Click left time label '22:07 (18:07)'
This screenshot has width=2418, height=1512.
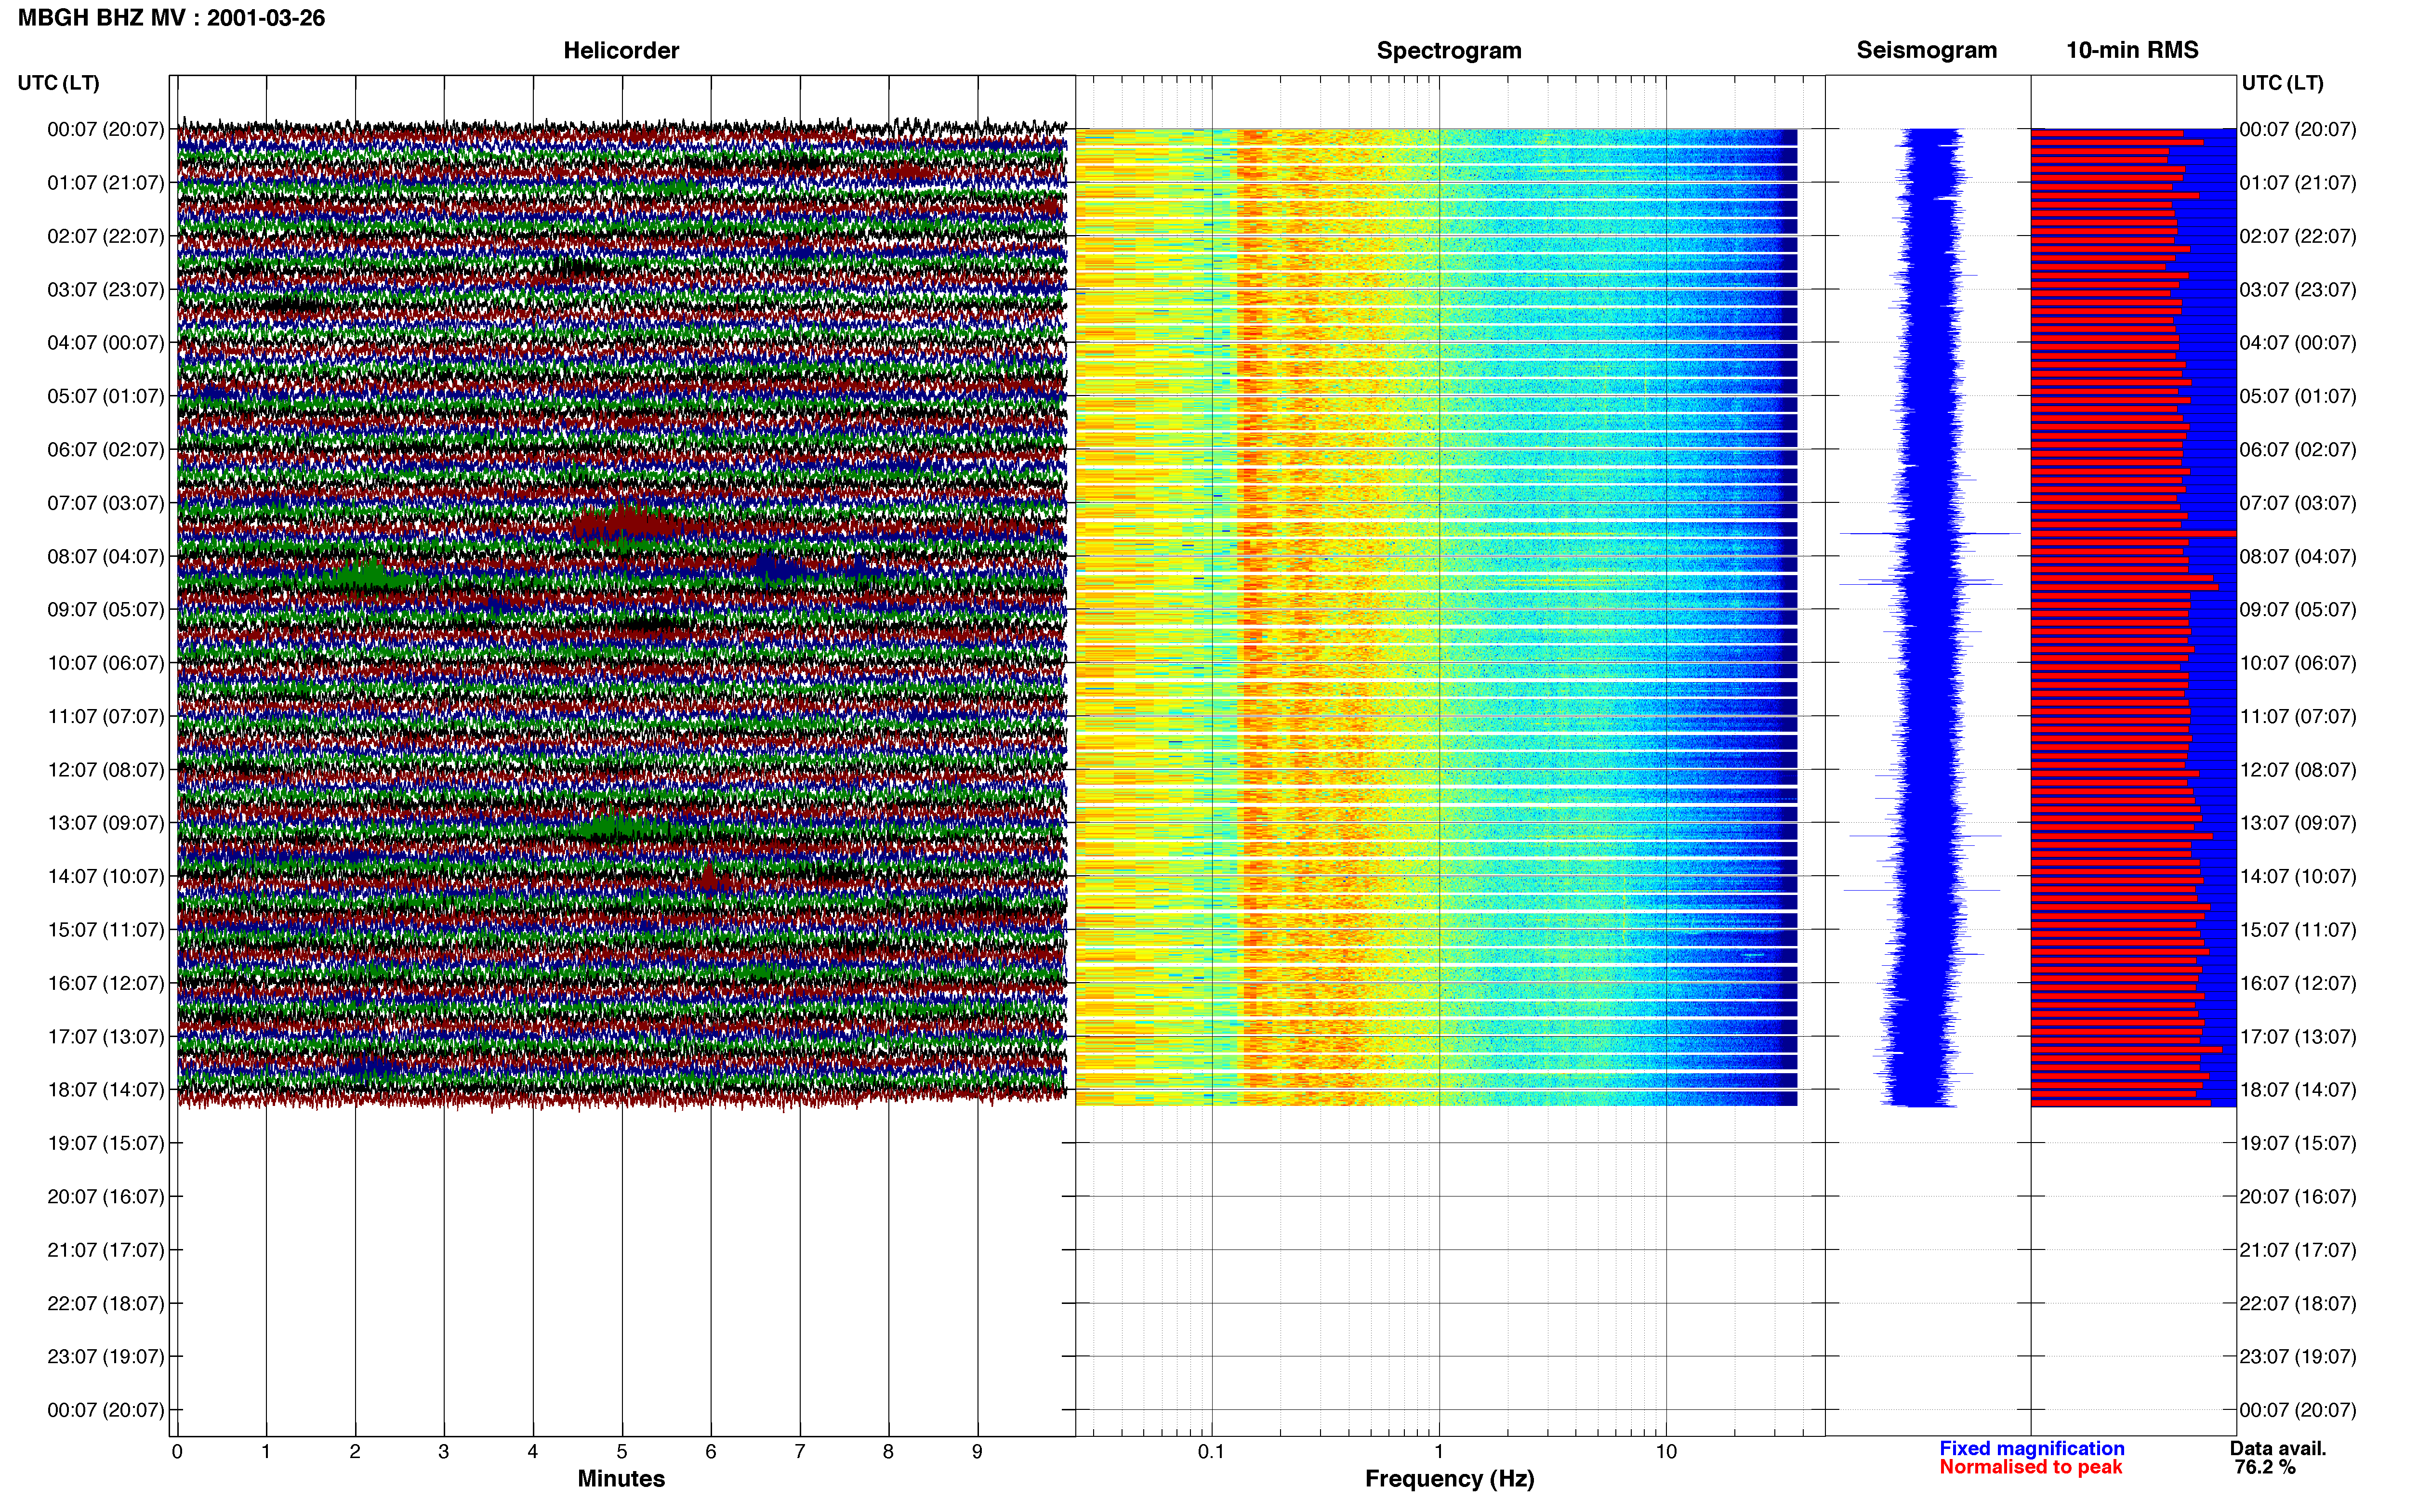click(106, 1304)
